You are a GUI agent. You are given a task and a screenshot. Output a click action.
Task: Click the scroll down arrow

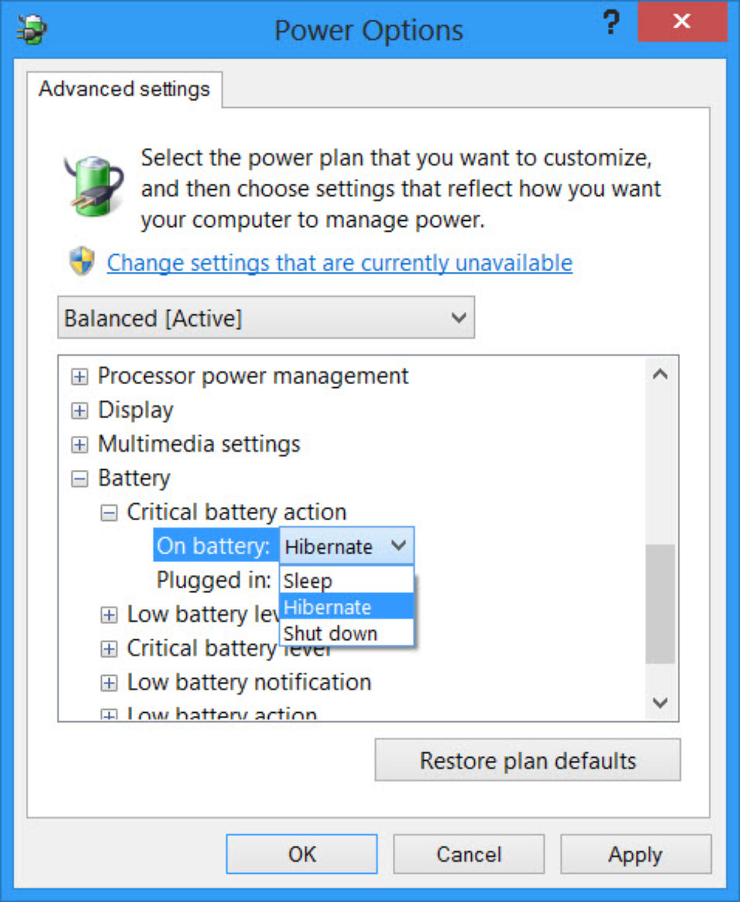[x=660, y=703]
